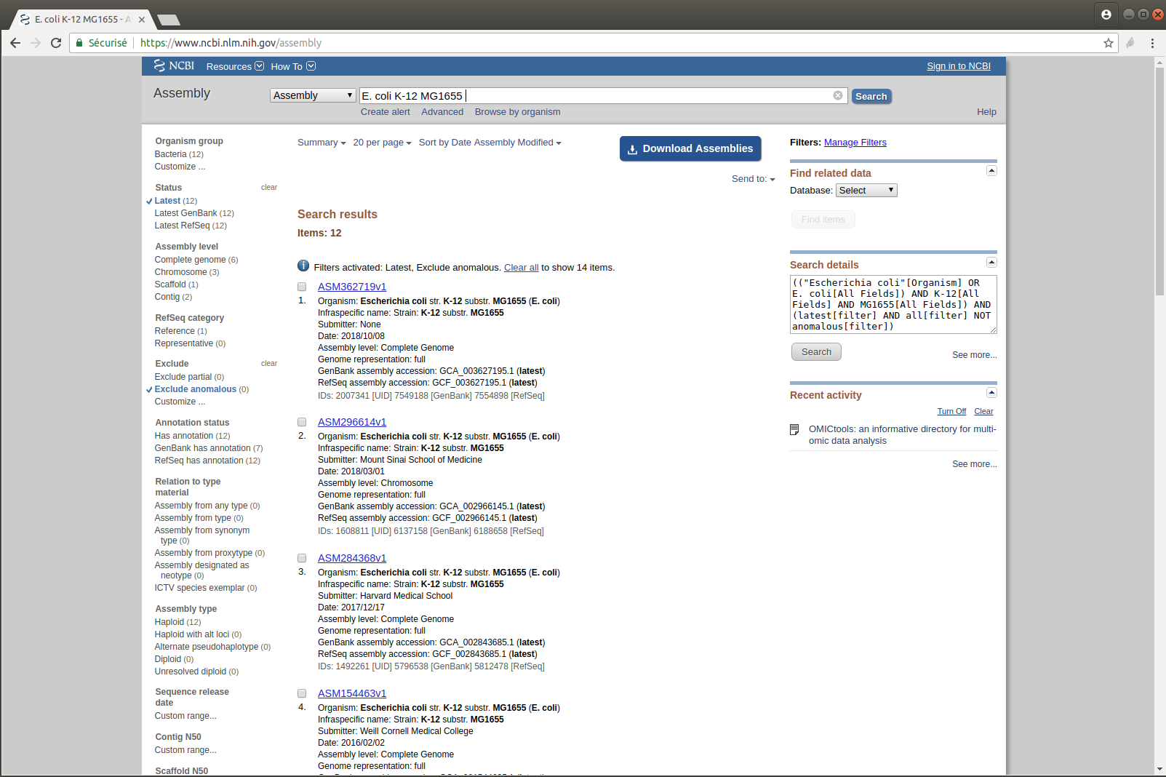Open the Help link

[986, 112]
